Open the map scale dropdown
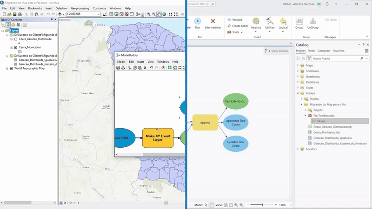The height and width of the screenshot is (209, 372). tap(99, 14)
